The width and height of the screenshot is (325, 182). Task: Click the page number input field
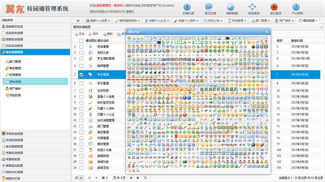pos(109,178)
